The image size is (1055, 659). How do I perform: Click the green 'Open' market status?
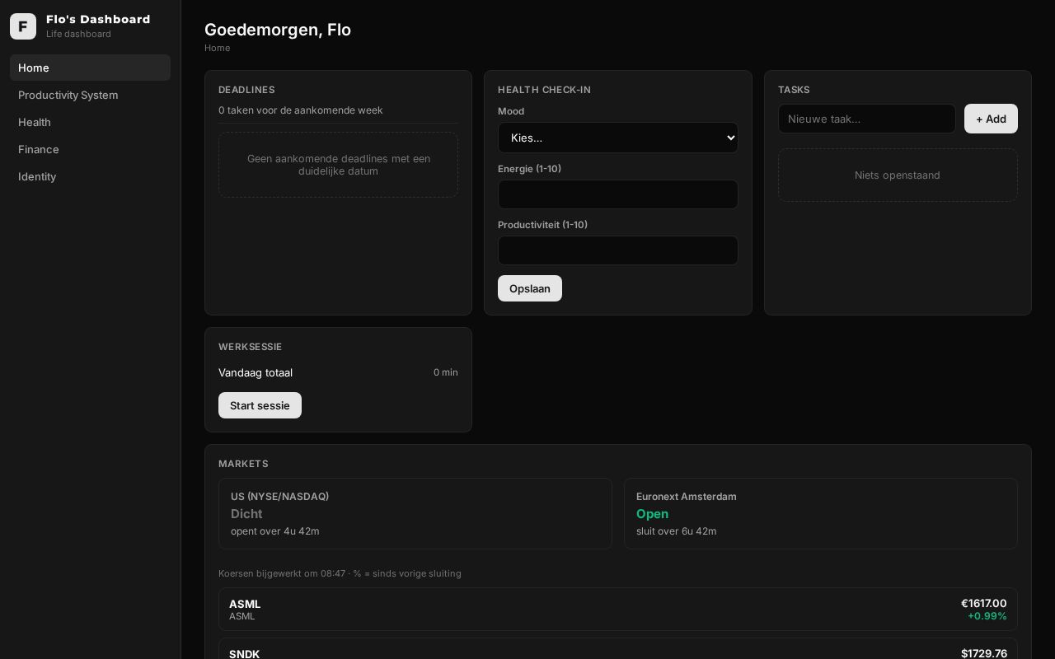(x=652, y=513)
